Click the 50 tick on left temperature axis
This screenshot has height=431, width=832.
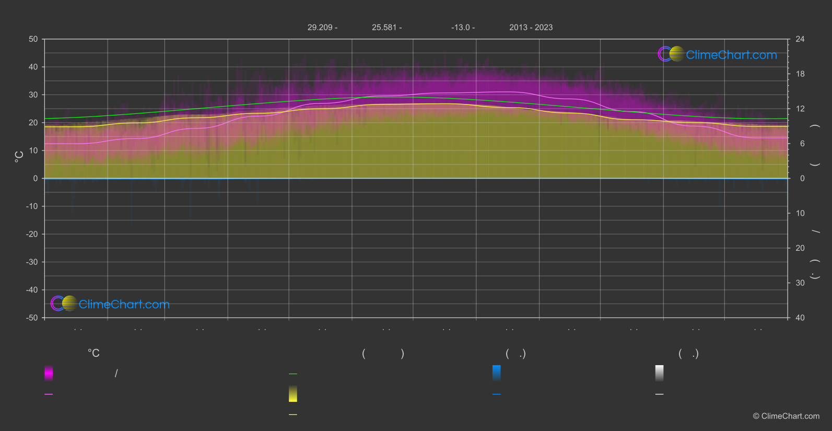(x=33, y=39)
